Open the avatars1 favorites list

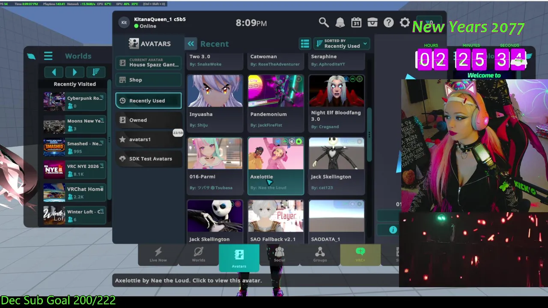click(149, 139)
